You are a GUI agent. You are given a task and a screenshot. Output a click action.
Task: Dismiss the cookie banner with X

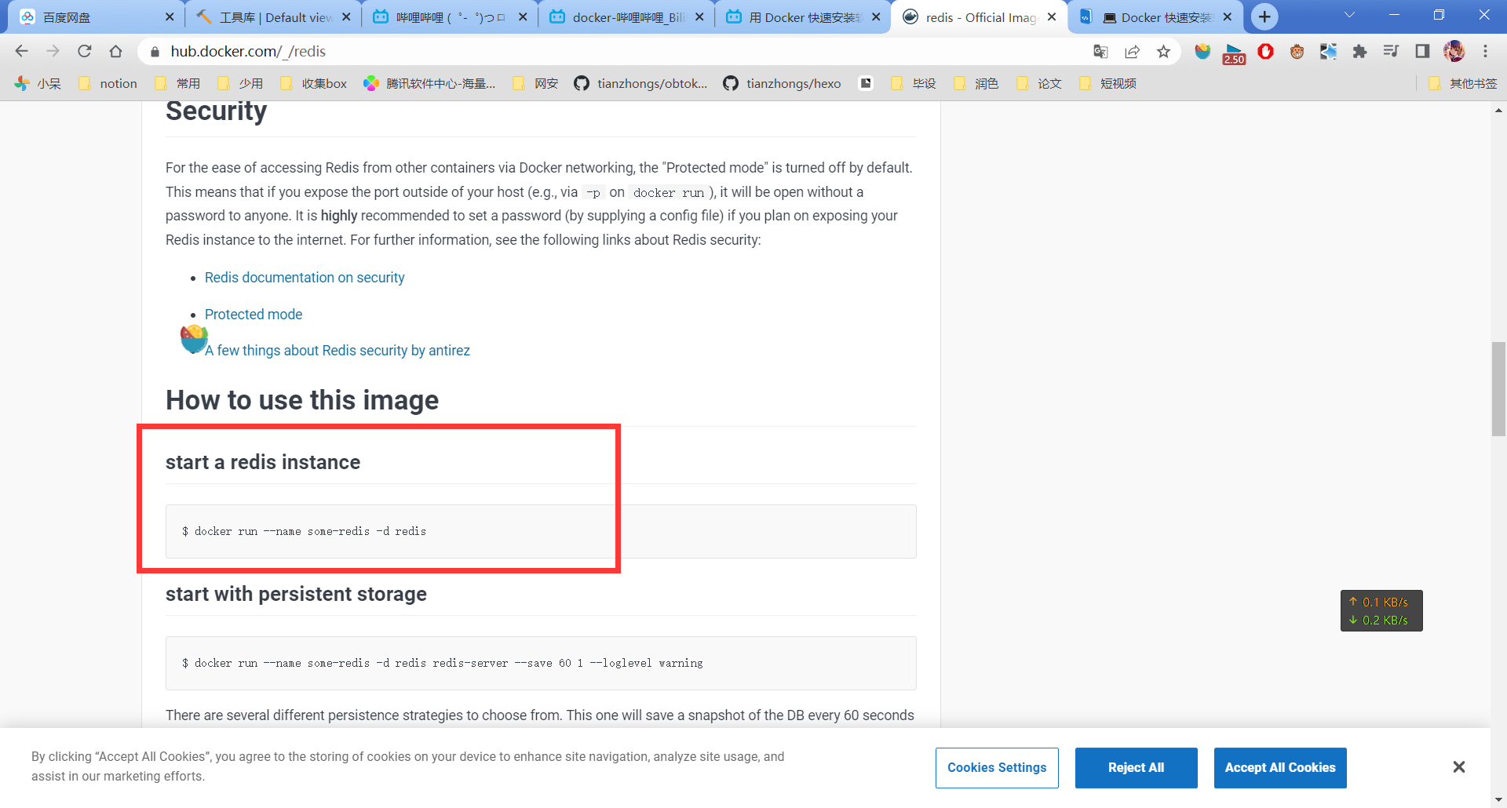point(1458,767)
